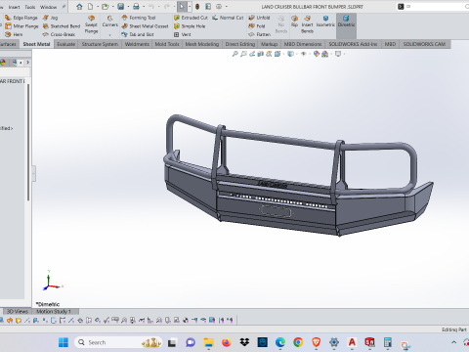Viewport: 469px width, 352px height.
Task: Open the Mesh Modeling tab
Action: [202, 44]
